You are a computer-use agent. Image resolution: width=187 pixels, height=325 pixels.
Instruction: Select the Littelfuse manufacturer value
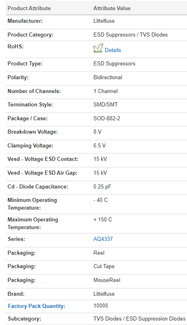pos(104,21)
